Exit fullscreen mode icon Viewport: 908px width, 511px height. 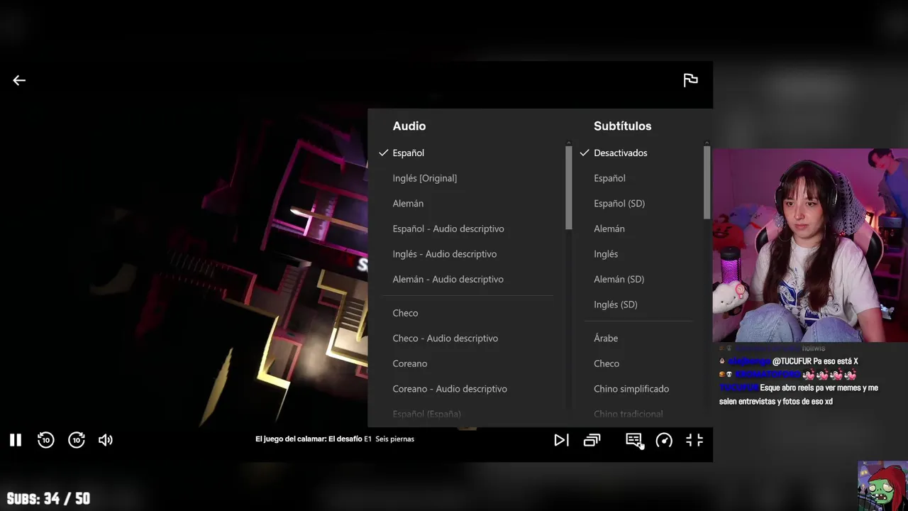click(x=694, y=440)
